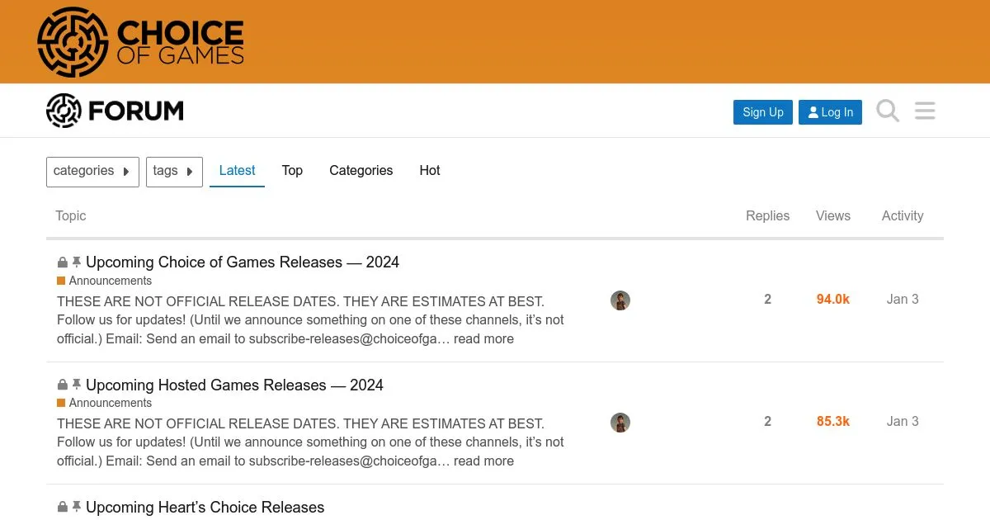Click the Topic column header
The width and height of the screenshot is (990, 520).
[71, 215]
